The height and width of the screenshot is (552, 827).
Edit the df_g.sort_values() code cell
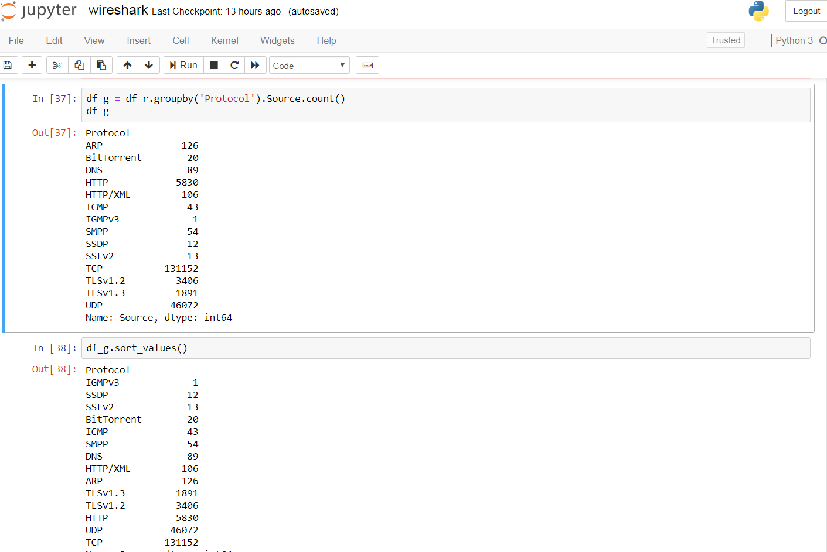tap(445, 348)
